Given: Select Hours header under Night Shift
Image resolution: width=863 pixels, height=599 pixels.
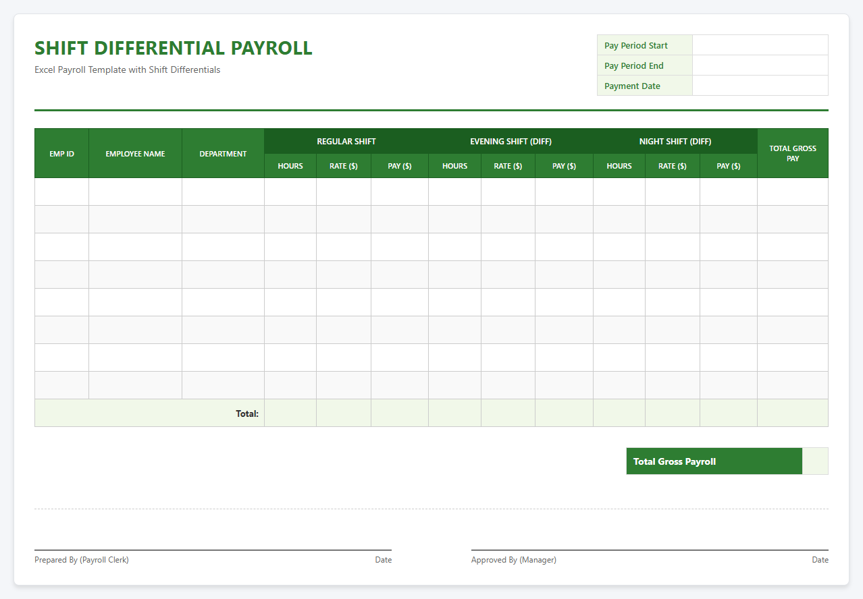Looking at the screenshot, I should pos(619,166).
